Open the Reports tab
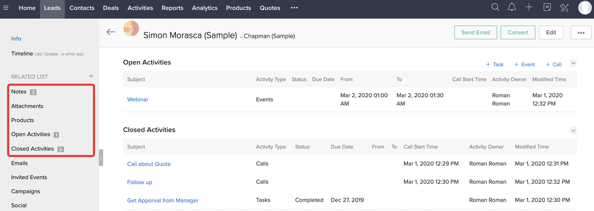Screen dimensions: 594x211 click(172, 8)
